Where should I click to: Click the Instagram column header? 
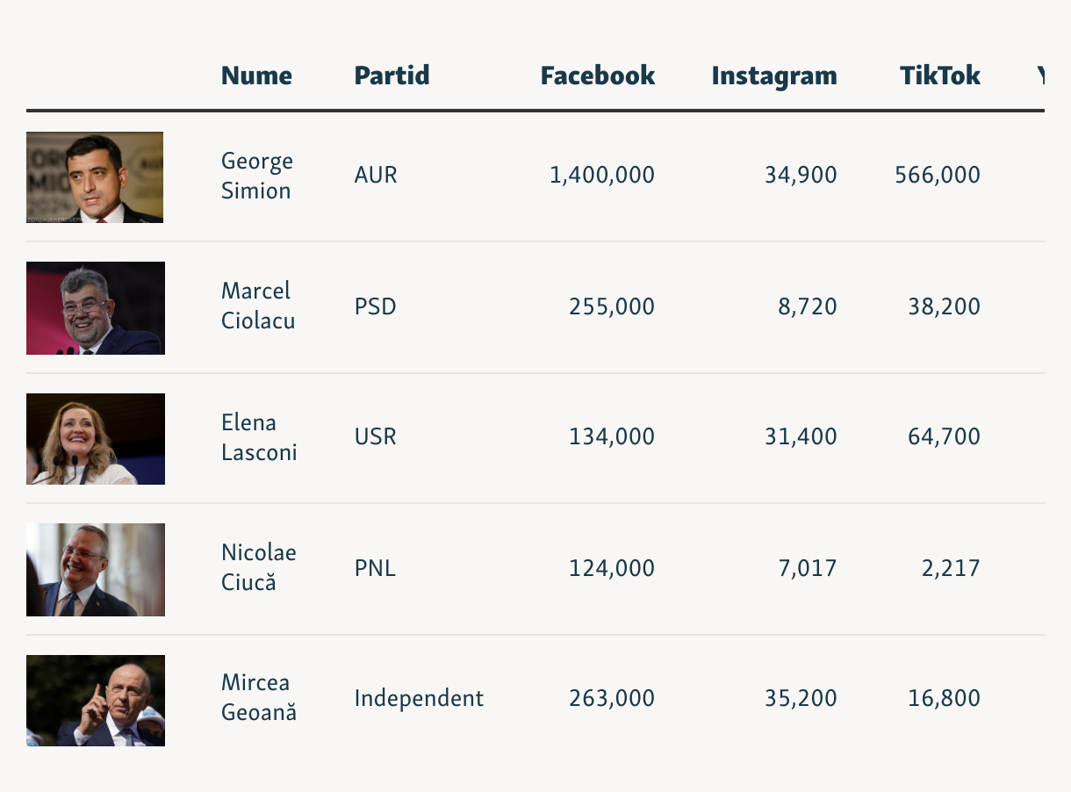click(x=773, y=76)
